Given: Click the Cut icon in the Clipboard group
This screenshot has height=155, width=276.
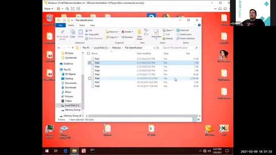Looking at the screenshot, I should [87, 30].
